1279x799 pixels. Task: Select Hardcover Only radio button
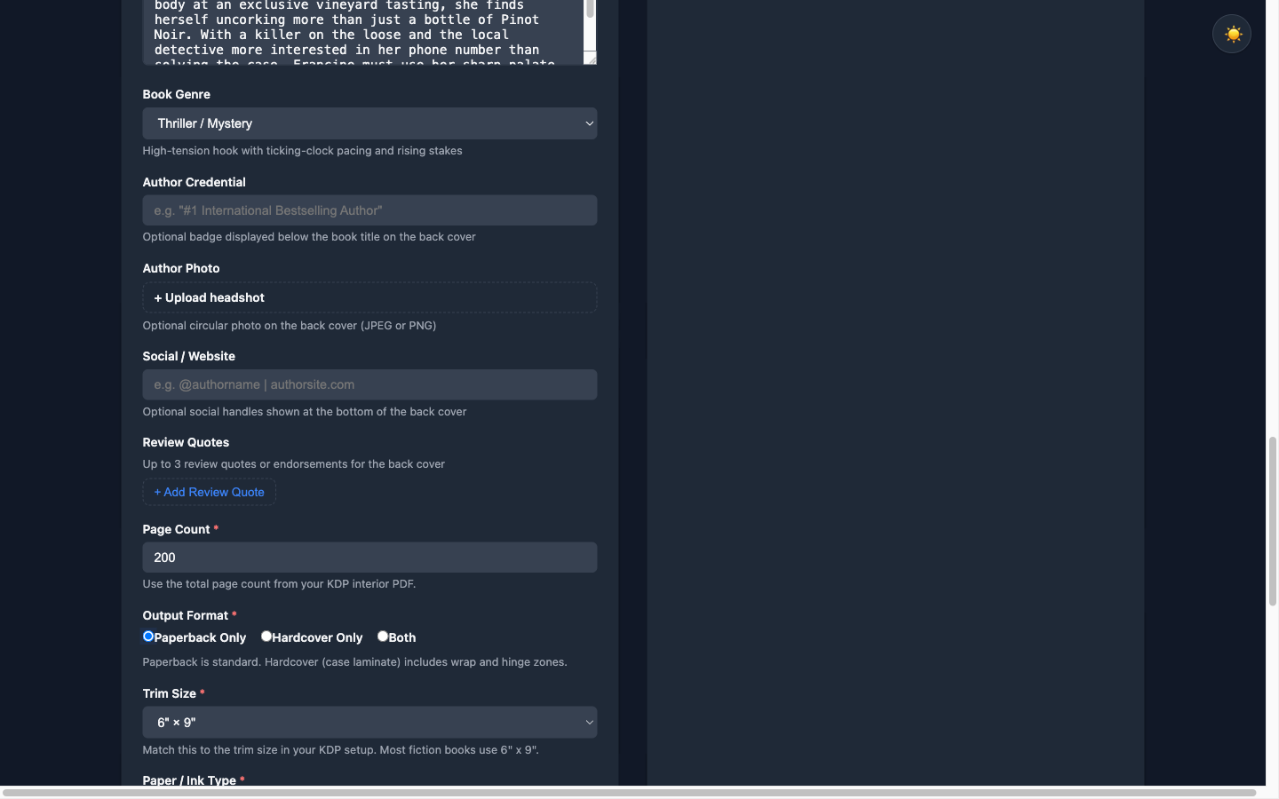click(266, 637)
